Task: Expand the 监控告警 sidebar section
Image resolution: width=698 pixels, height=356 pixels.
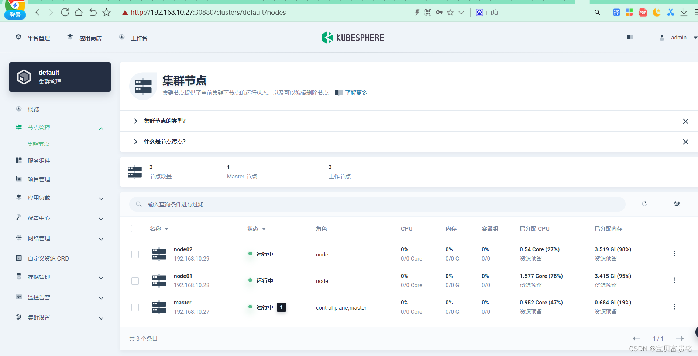Action: 101,298
